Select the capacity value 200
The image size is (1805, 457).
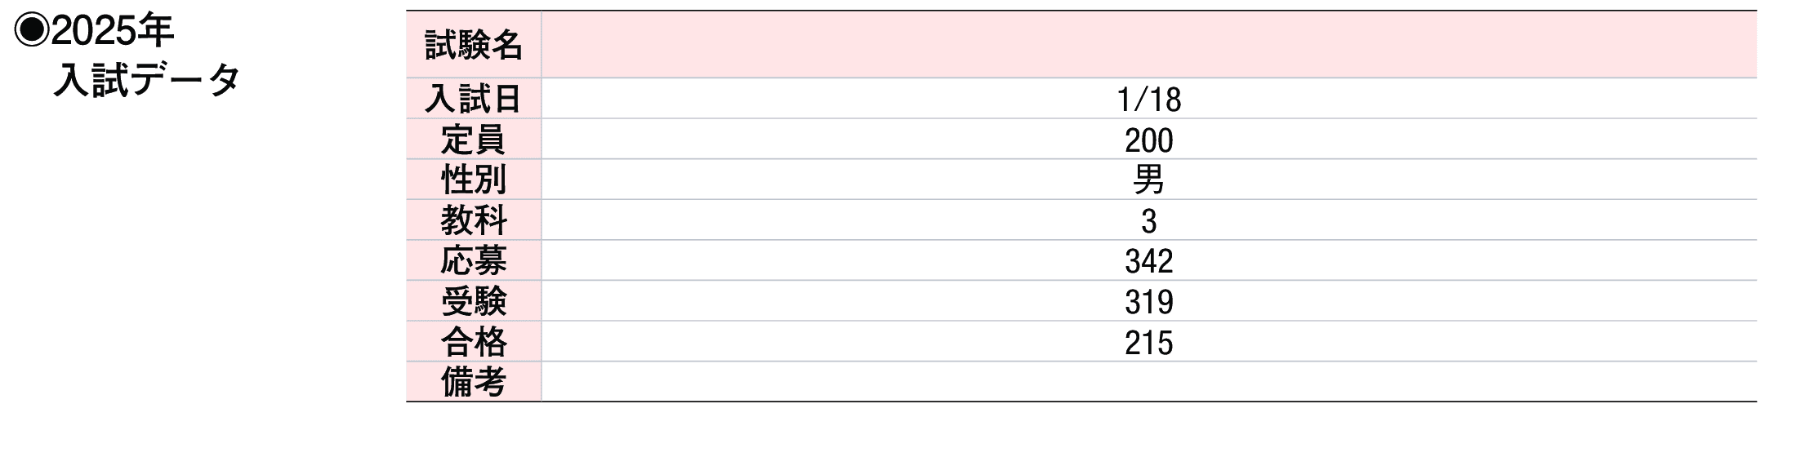(1148, 140)
